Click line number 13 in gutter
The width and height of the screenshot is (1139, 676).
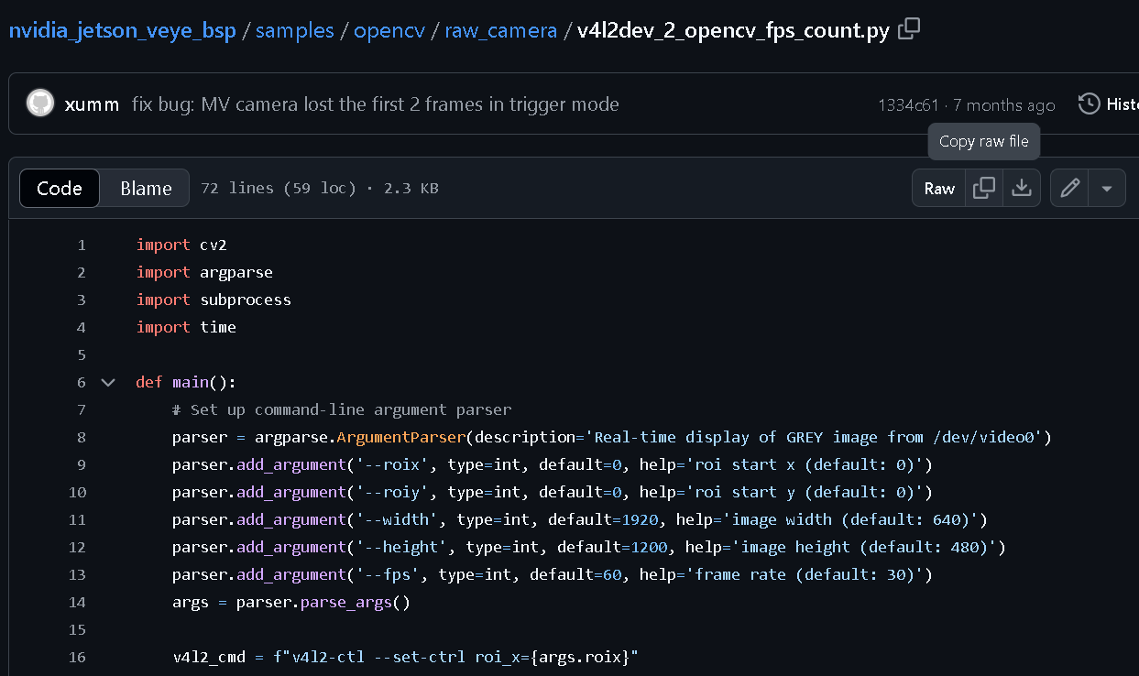[77, 574]
